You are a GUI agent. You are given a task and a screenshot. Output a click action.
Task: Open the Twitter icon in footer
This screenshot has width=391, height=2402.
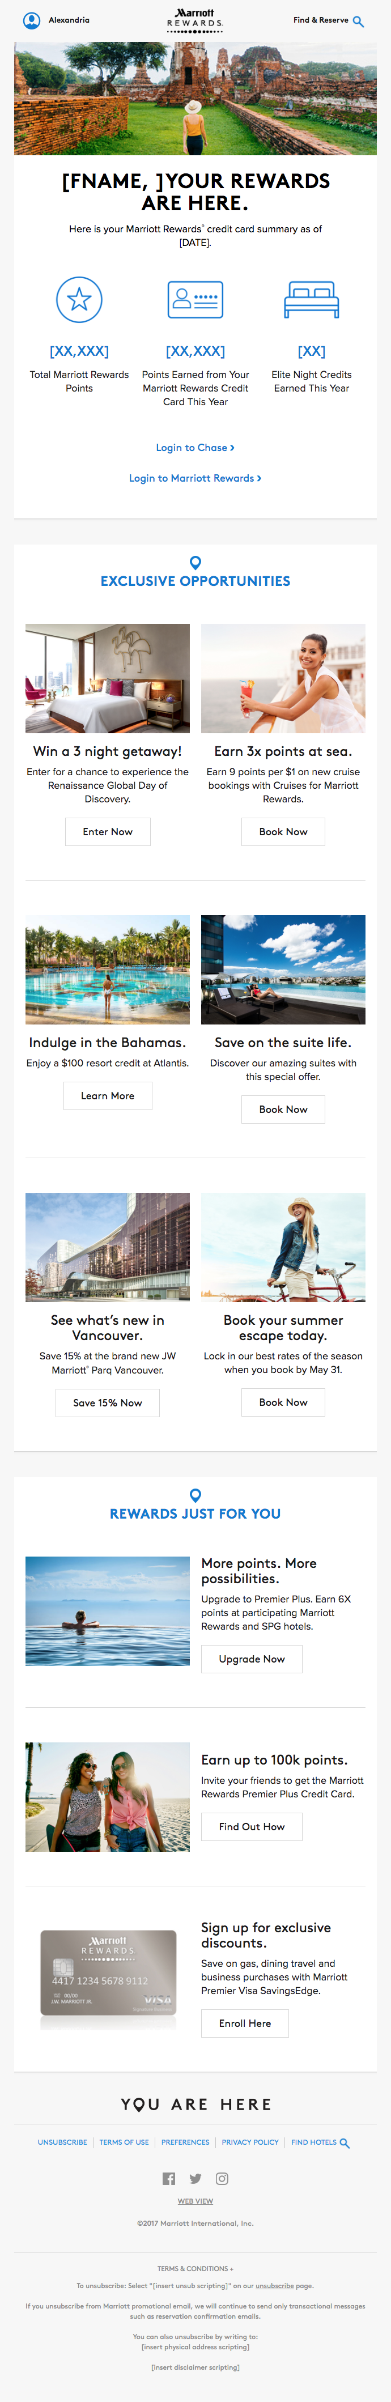tap(195, 2178)
